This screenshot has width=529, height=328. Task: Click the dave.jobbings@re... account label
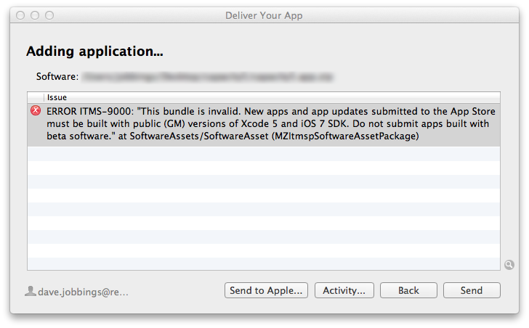(83, 292)
